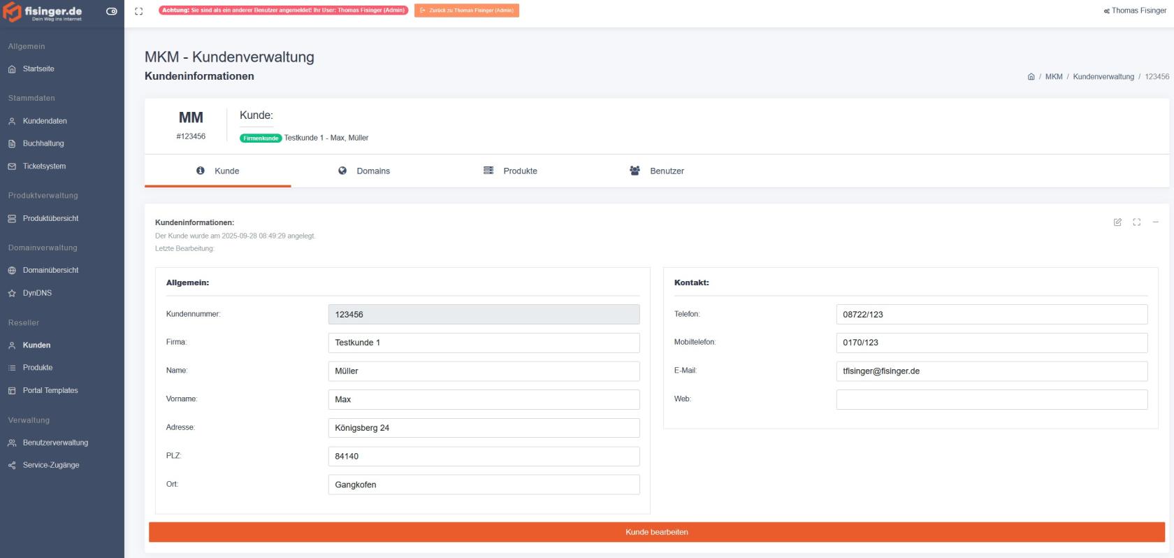Open Ticketsystem in sidebar
1174x558 pixels.
coord(44,166)
